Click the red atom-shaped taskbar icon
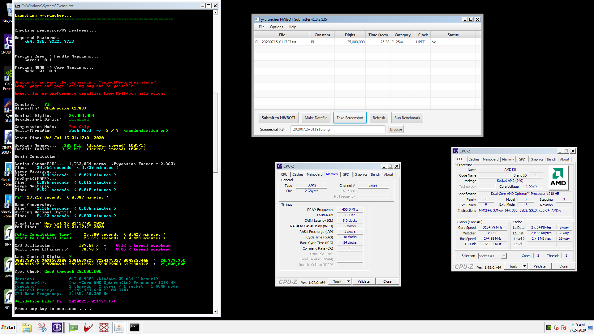The width and height of the screenshot is (594, 334). coord(104,328)
